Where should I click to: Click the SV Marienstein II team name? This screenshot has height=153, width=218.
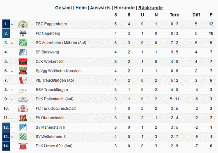click(50, 128)
